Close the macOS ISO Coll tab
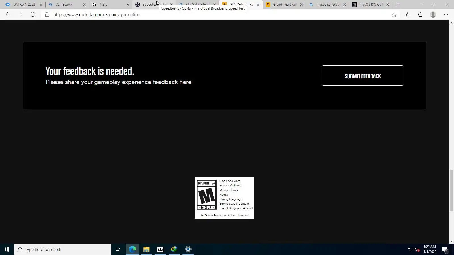Viewport: 454px width, 255px height. pyautogui.click(x=388, y=5)
